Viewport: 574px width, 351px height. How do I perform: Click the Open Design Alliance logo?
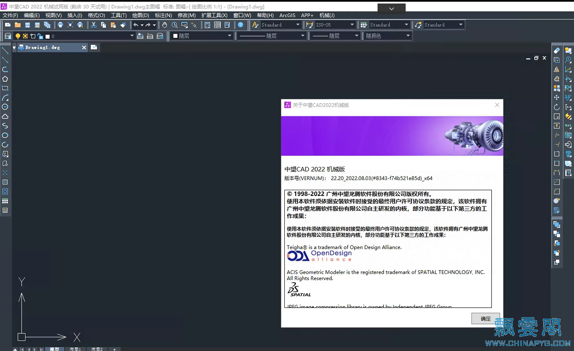pyautogui.click(x=319, y=256)
